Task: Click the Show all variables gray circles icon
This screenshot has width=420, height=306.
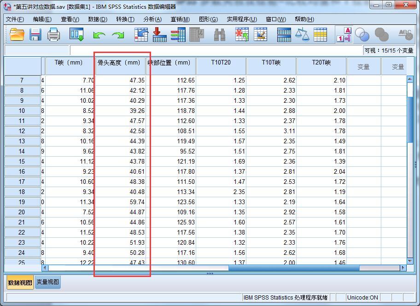Action: pyautogui.click(x=382, y=35)
